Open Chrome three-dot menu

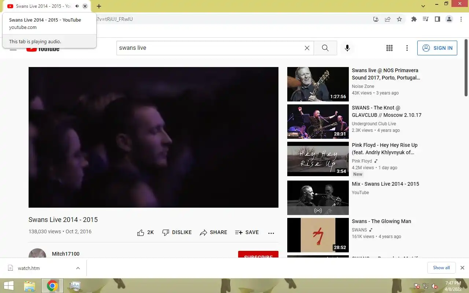461,19
